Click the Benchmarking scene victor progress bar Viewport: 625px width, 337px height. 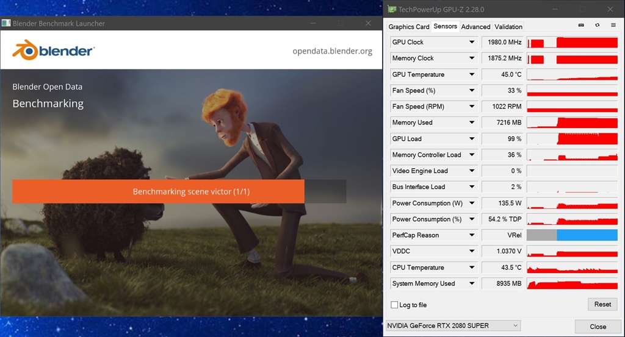click(179, 191)
